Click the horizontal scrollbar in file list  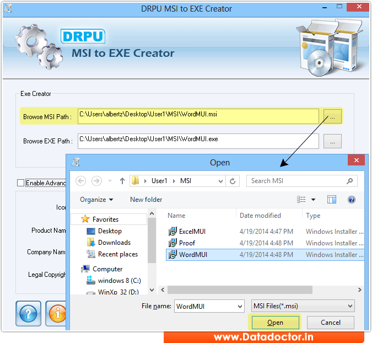pos(240,290)
